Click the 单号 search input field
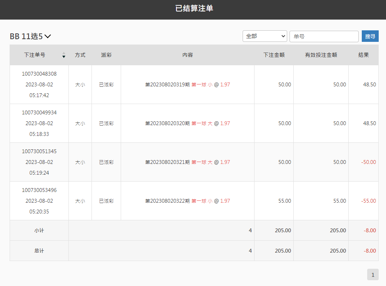This screenshot has height=286, width=386. pos(324,36)
